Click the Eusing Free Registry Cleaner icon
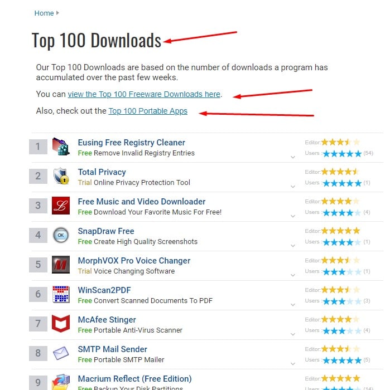385x390 pixels. point(60,147)
